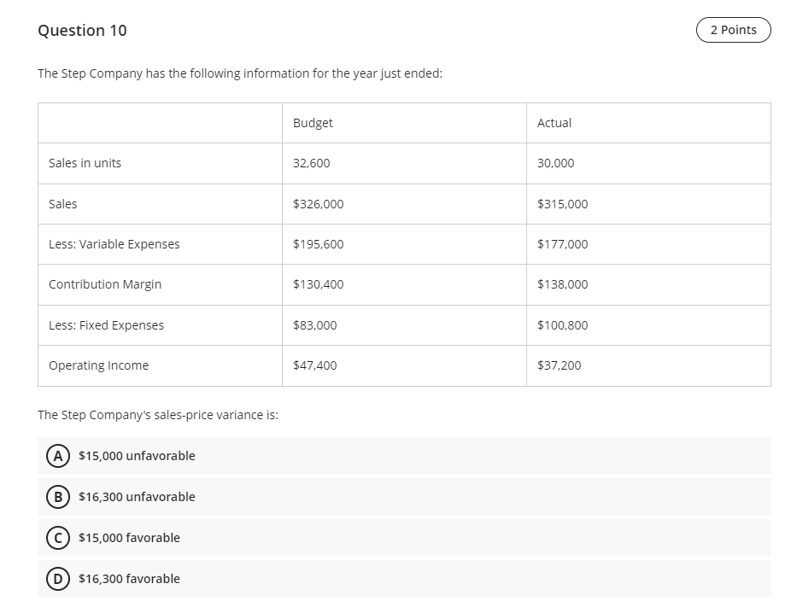Click Less: Fixed Expenses row label
Screen dimensions: 791x613
[106, 325]
